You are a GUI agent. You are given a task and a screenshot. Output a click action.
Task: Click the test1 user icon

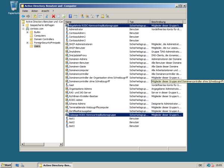[67, 118]
